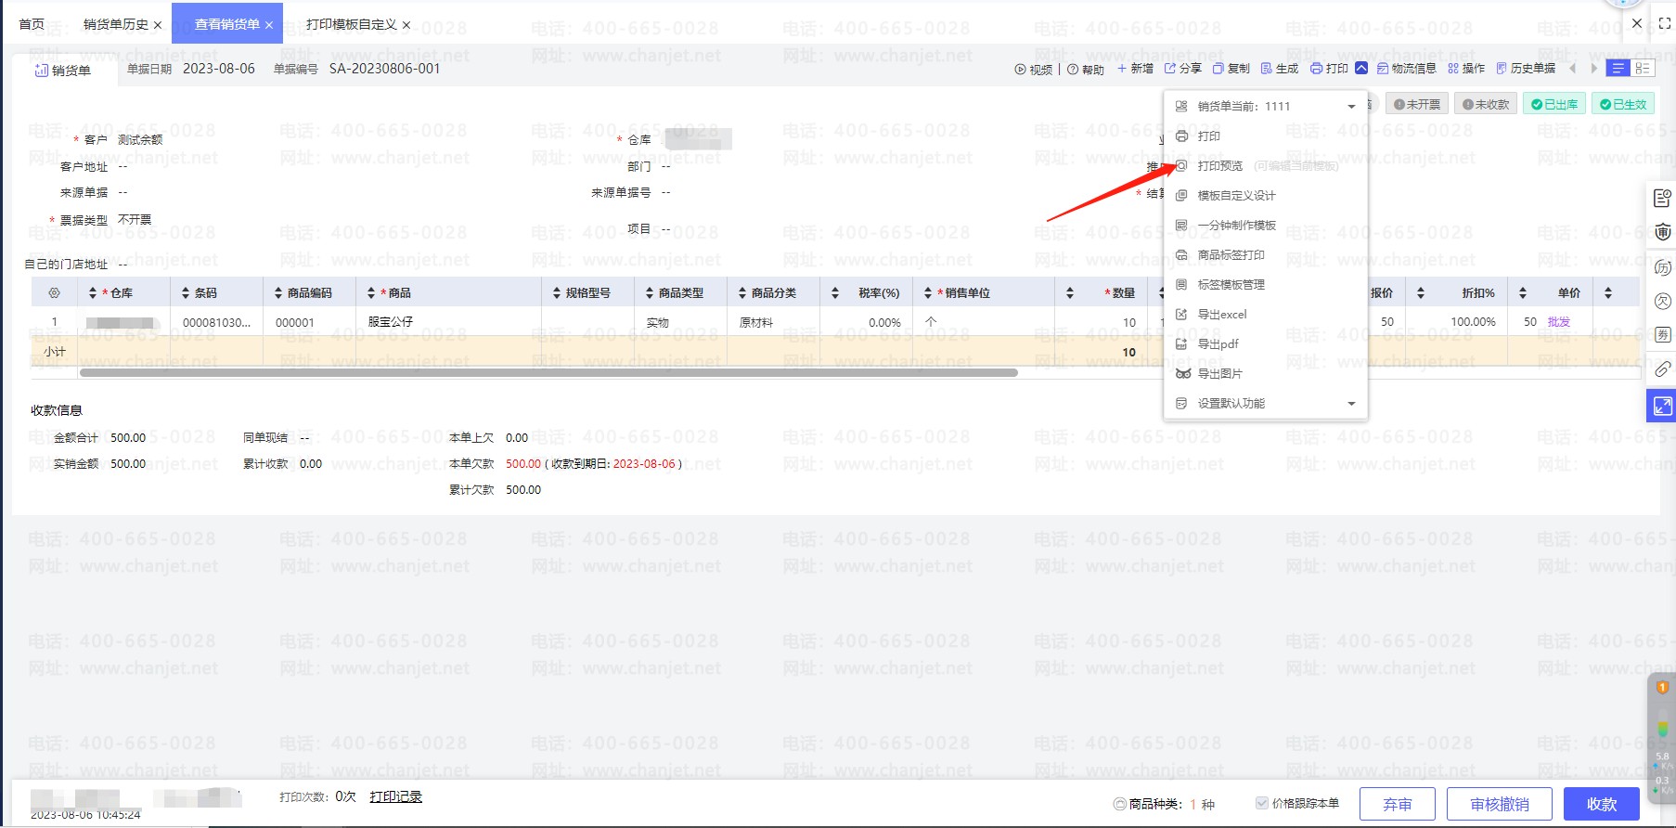Image resolution: width=1676 pixels, height=828 pixels.
Task: Toggle the 价格跟踪本单 checkbox
Action: point(1261,803)
